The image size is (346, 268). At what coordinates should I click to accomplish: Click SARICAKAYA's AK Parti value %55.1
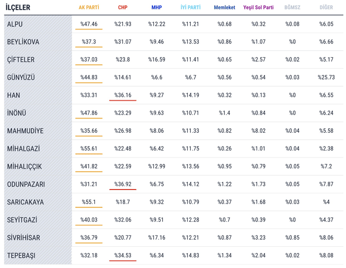coord(88,202)
